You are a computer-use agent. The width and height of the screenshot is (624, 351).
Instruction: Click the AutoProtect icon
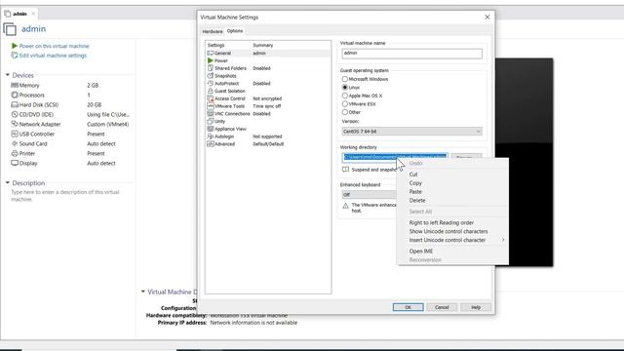pos(211,83)
